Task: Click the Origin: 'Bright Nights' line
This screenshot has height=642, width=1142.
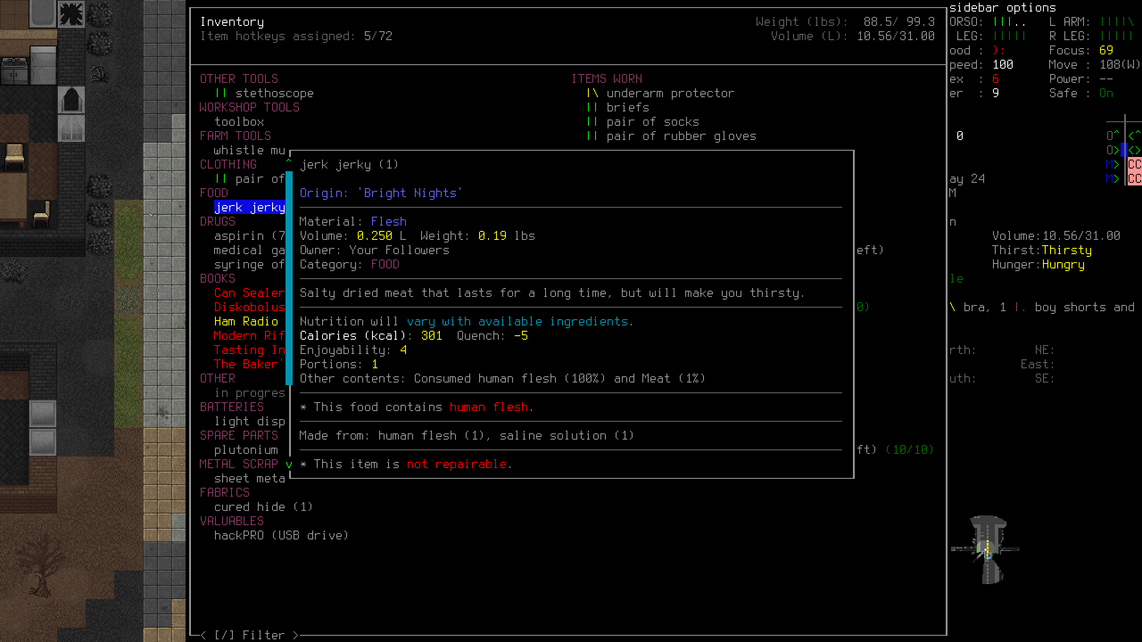Action: point(381,193)
